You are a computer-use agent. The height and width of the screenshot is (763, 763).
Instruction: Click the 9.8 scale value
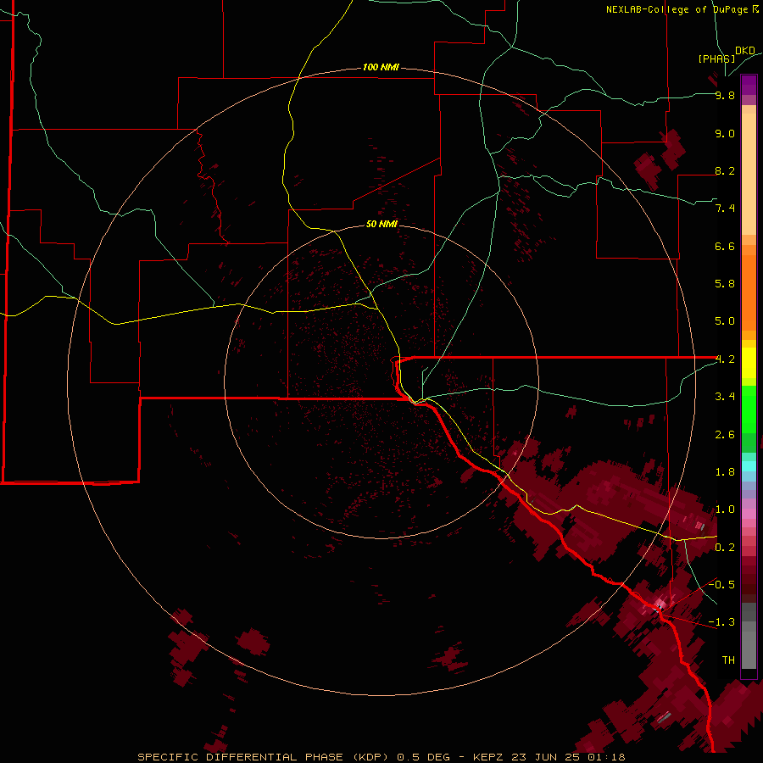[x=725, y=95]
